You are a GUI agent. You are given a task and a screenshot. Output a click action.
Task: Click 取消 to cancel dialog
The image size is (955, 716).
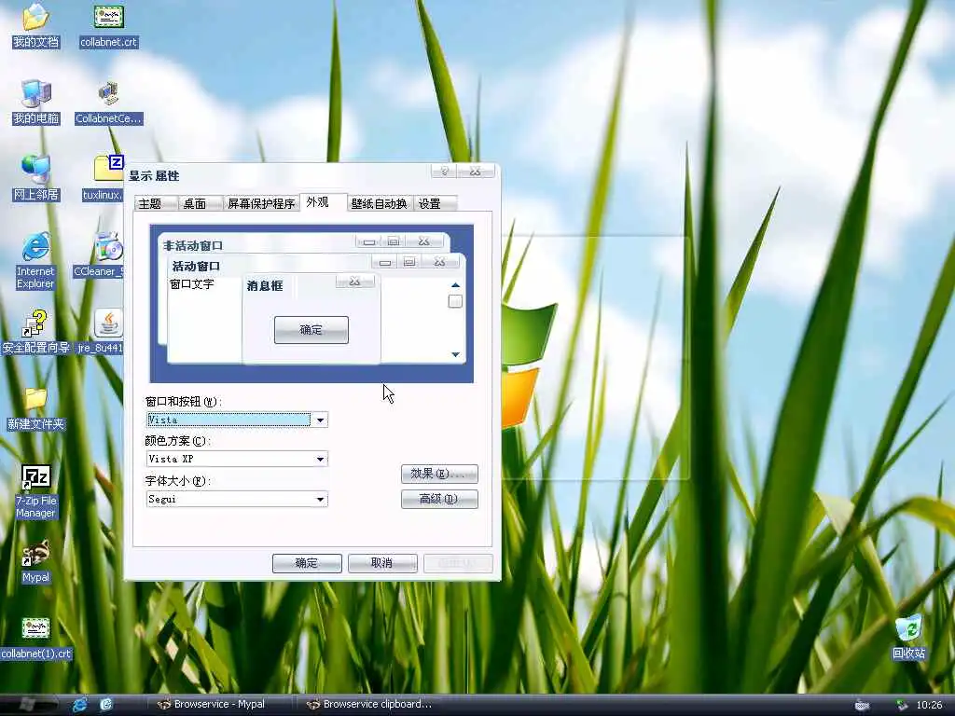pyautogui.click(x=382, y=563)
